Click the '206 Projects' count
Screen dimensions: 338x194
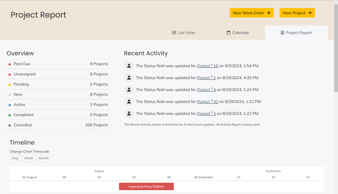pyautogui.click(x=97, y=125)
